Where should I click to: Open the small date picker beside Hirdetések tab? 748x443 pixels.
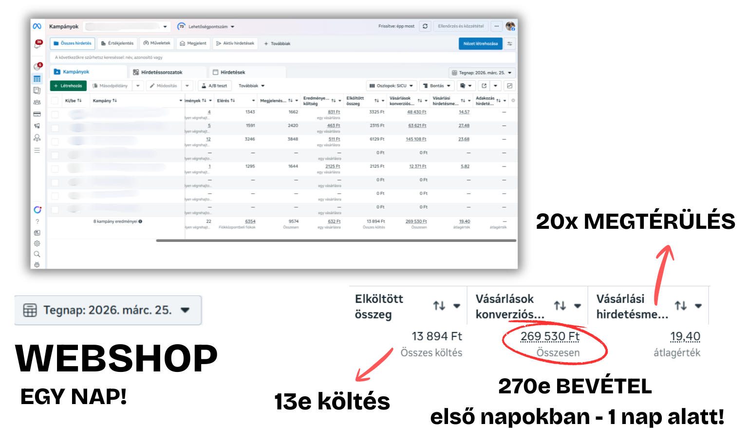[482, 73]
